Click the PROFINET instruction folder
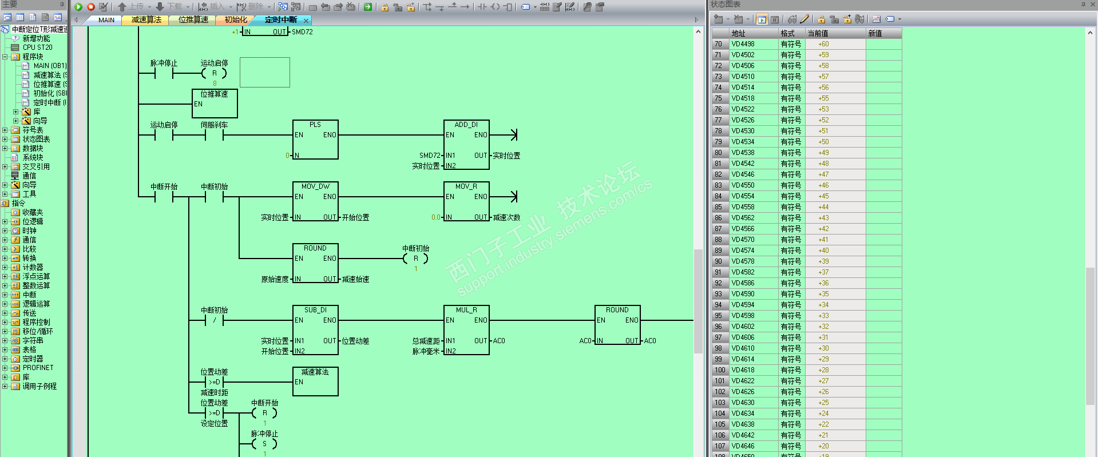 click(x=38, y=368)
